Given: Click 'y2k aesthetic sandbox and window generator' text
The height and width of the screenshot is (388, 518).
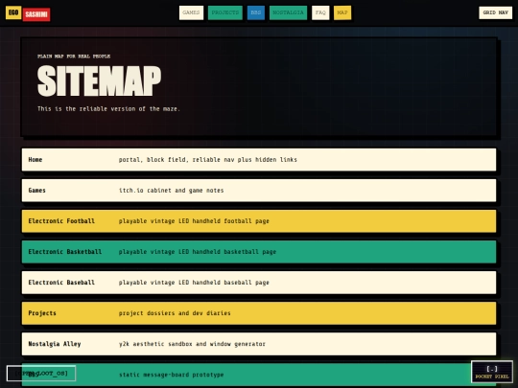Looking at the screenshot, I should [x=192, y=344].
